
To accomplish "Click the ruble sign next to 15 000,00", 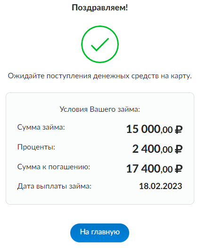I will (x=179, y=130).
